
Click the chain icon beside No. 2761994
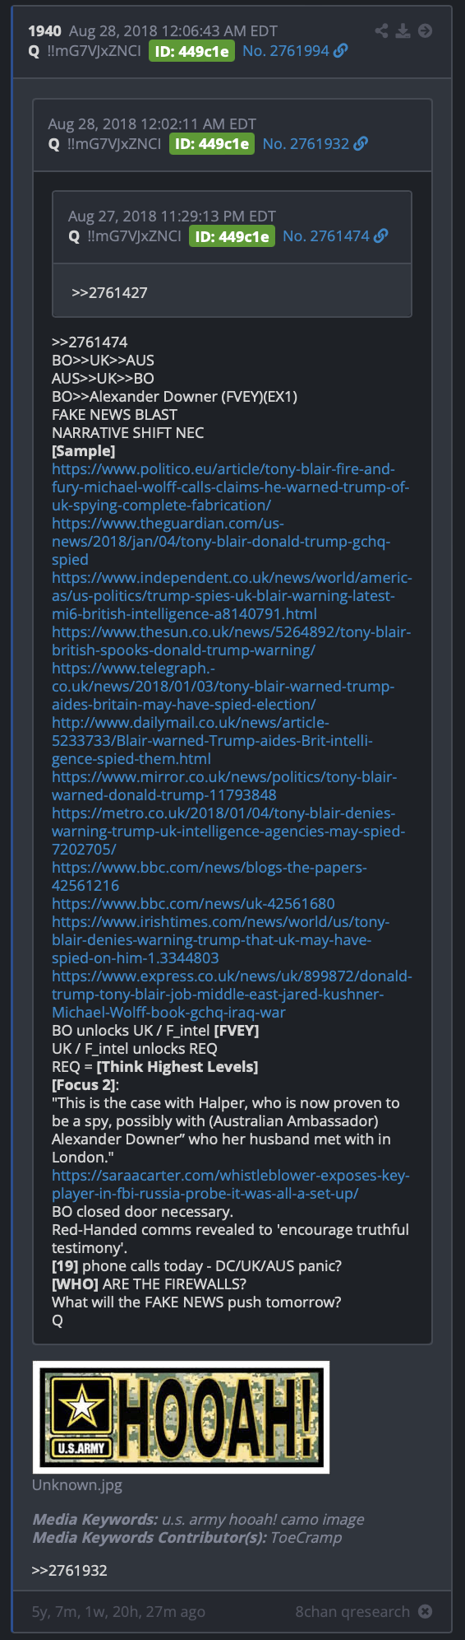click(x=341, y=50)
